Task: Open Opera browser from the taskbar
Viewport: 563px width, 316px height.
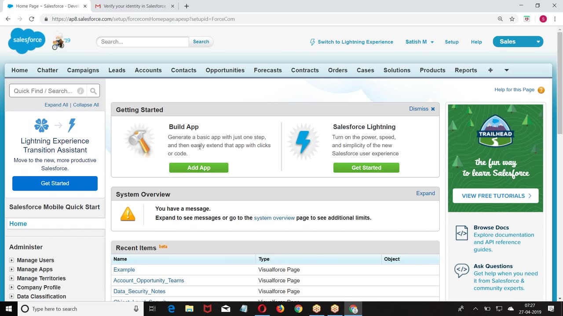Action: click(262, 309)
